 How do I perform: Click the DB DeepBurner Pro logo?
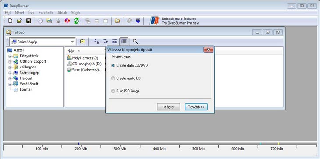pos(154,21)
